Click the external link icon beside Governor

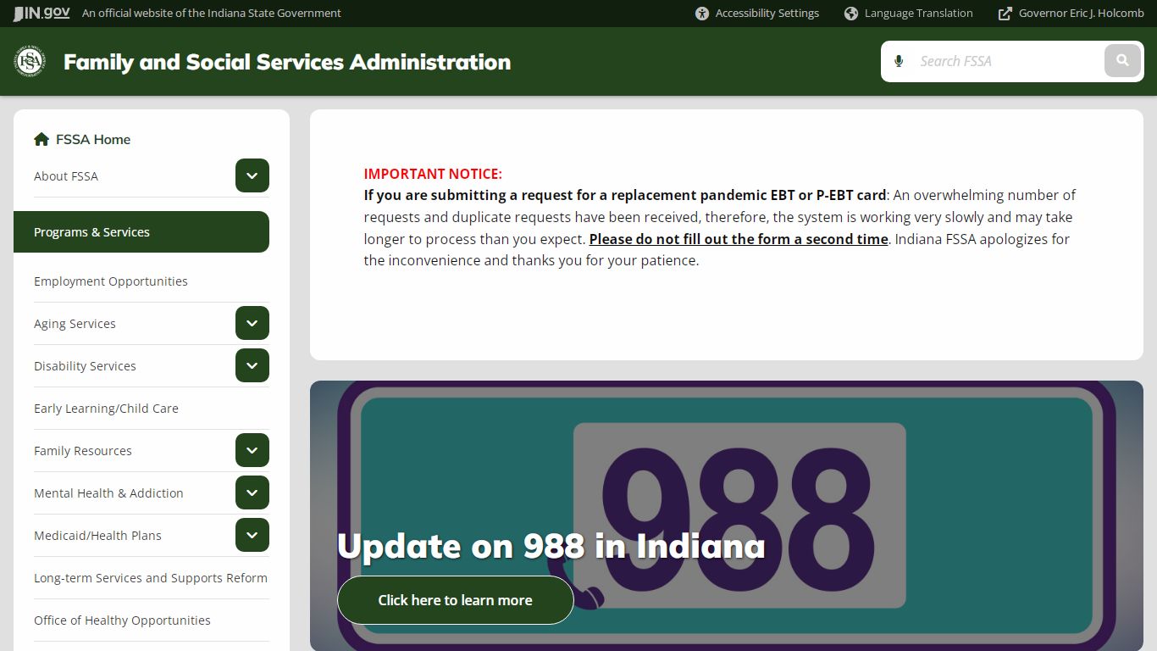point(1005,14)
